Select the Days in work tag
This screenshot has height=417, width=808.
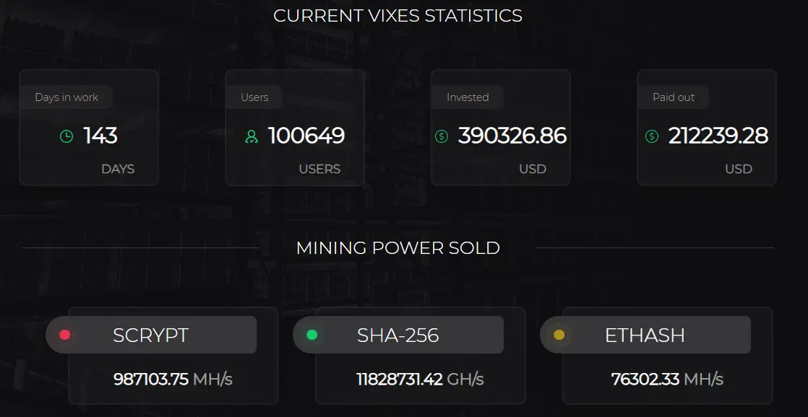(x=66, y=97)
